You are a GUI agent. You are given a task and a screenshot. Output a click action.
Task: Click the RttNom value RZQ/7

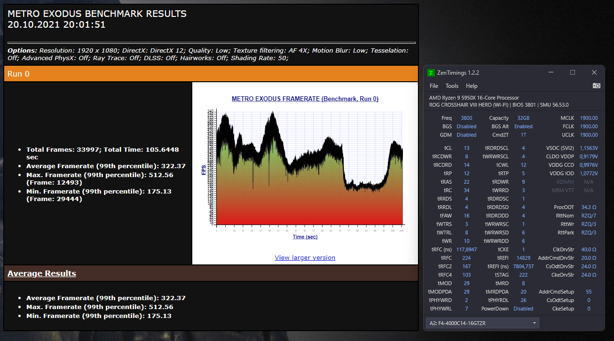[589, 216]
